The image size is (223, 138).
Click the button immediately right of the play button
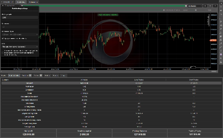pos(210,6)
